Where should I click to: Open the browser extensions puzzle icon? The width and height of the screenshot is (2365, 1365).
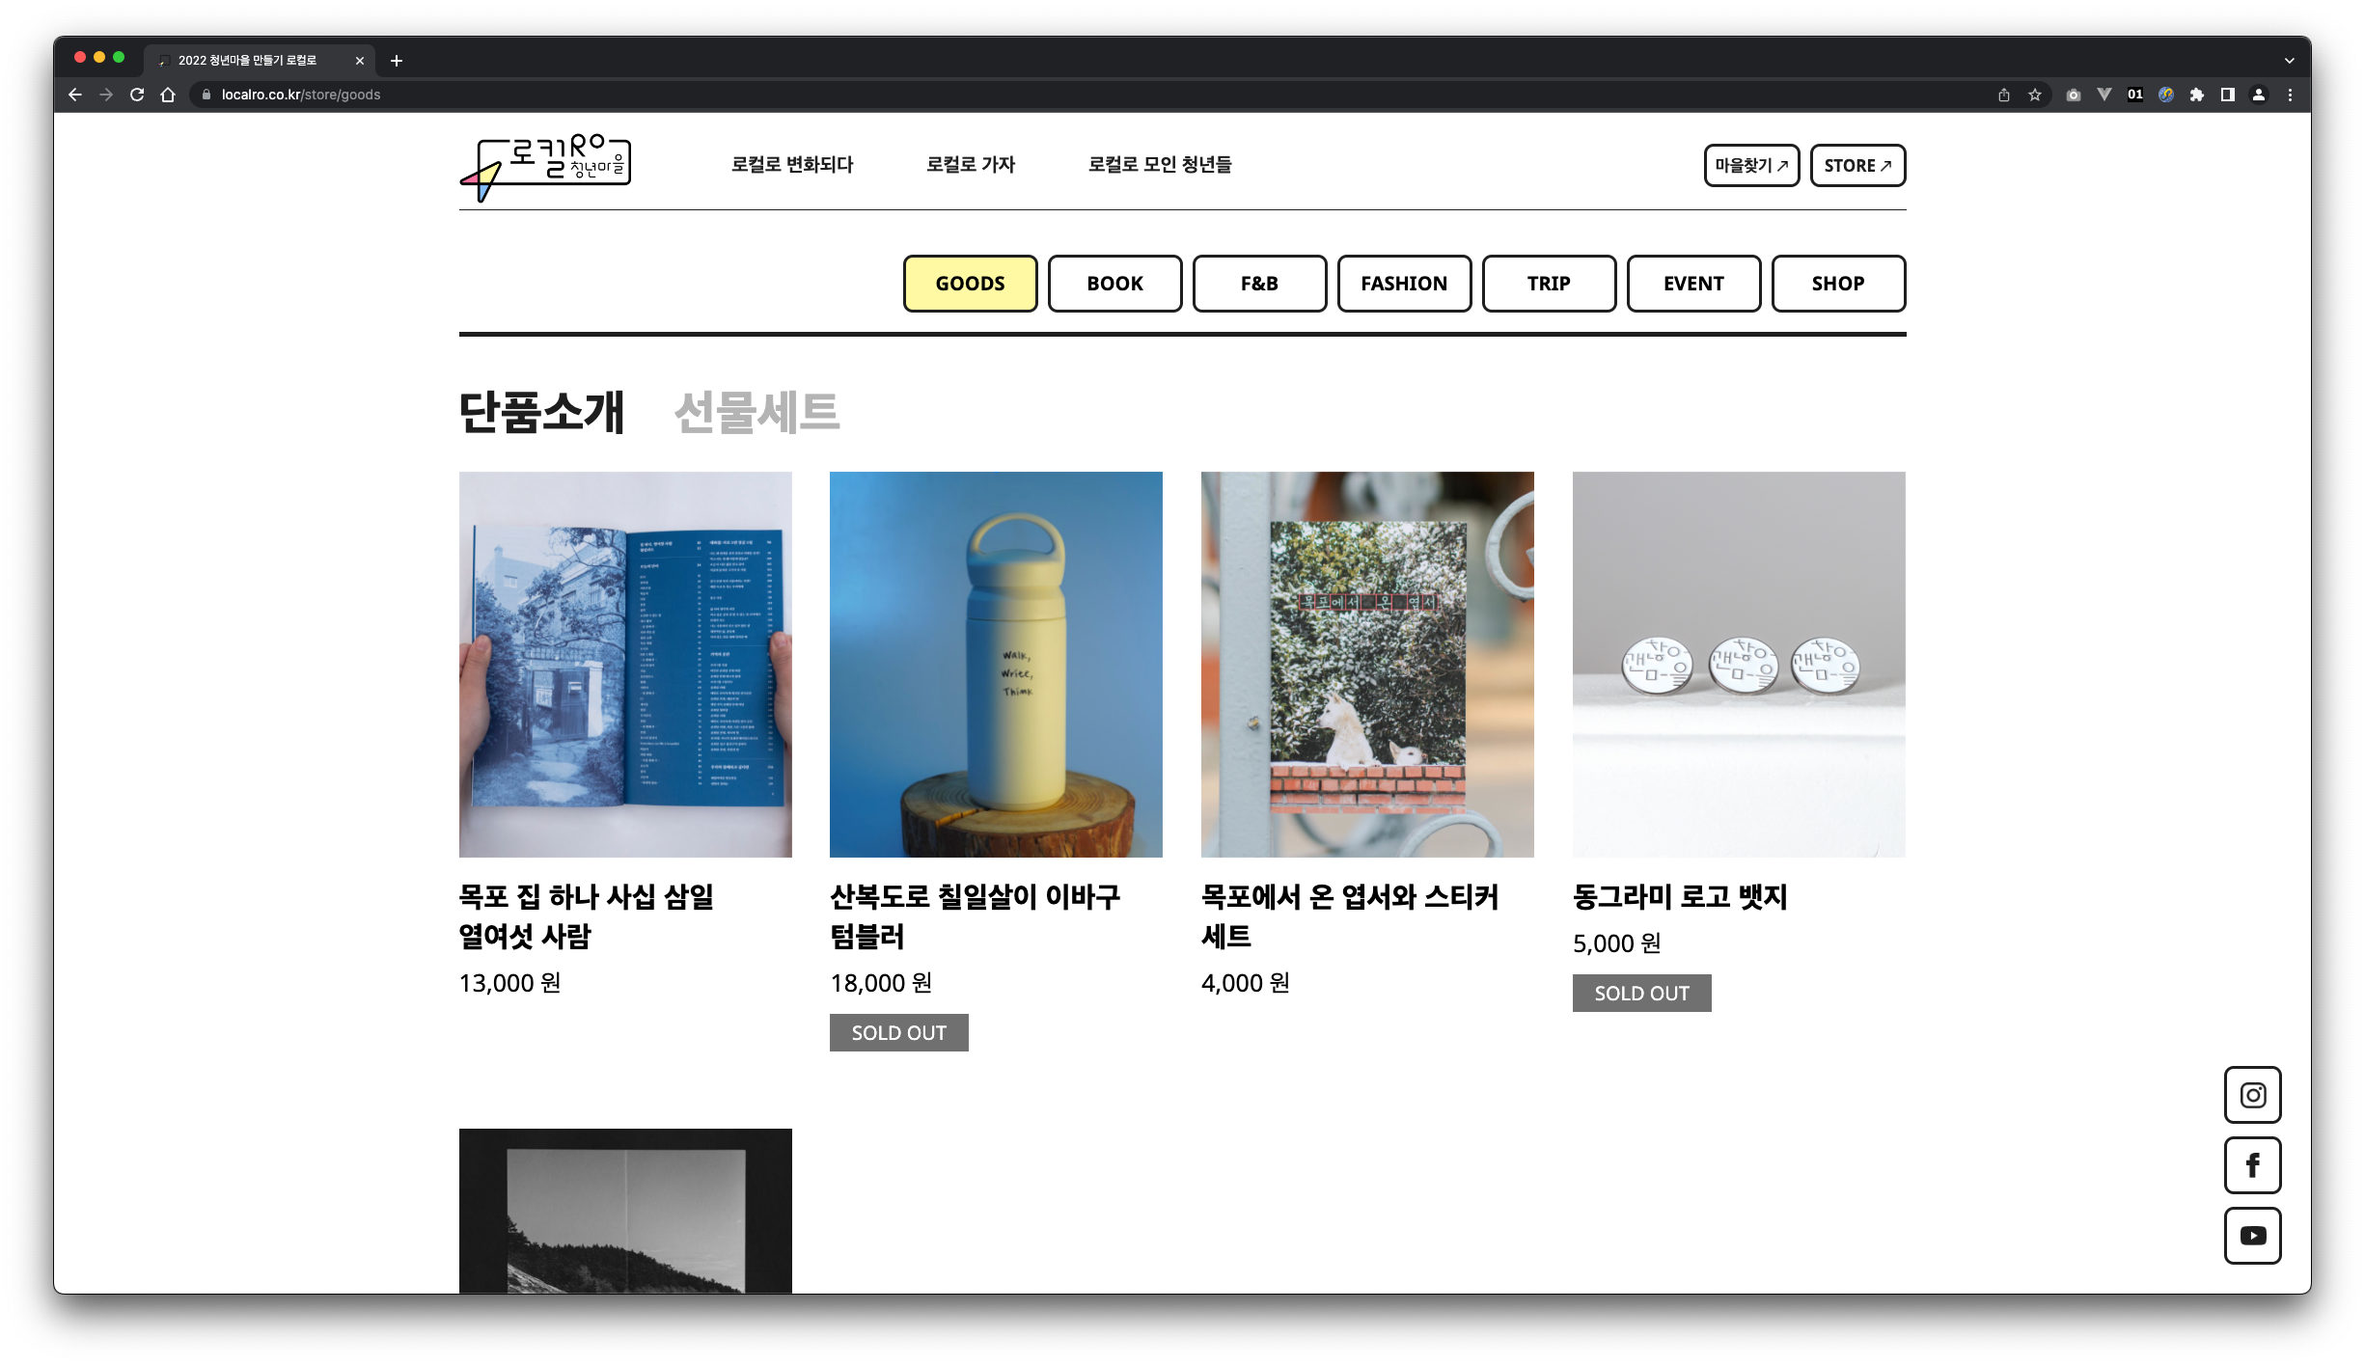point(2197,95)
